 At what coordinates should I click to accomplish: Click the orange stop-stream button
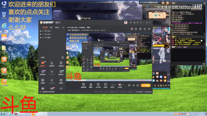[x=146, y=85]
